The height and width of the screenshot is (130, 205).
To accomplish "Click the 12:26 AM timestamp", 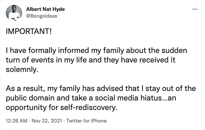I will pos(16,121).
